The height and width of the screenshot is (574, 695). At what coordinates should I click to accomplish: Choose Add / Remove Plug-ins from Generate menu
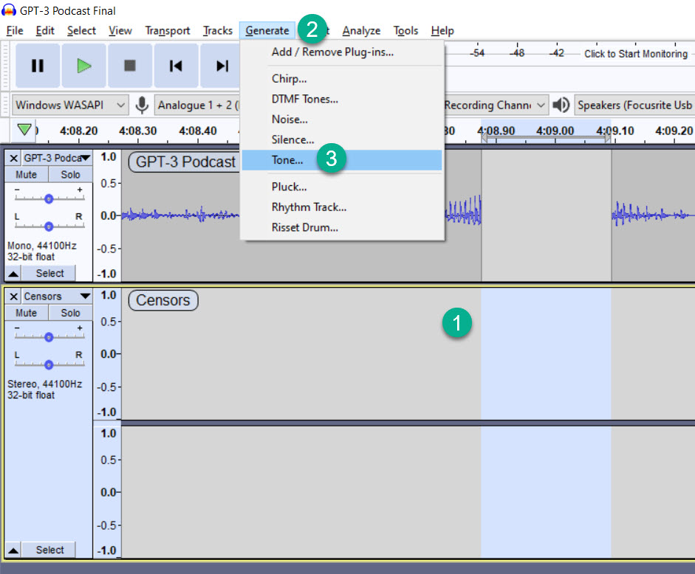click(342, 52)
